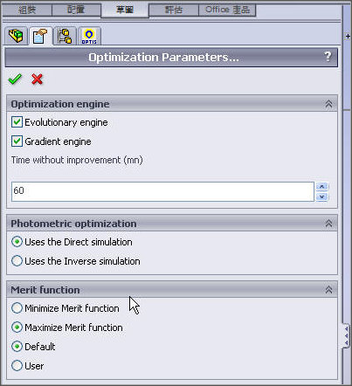Choose Minimize Merit function radio button
Image resolution: width=352 pixels, height=386 pixels.
tap(17, 308)
